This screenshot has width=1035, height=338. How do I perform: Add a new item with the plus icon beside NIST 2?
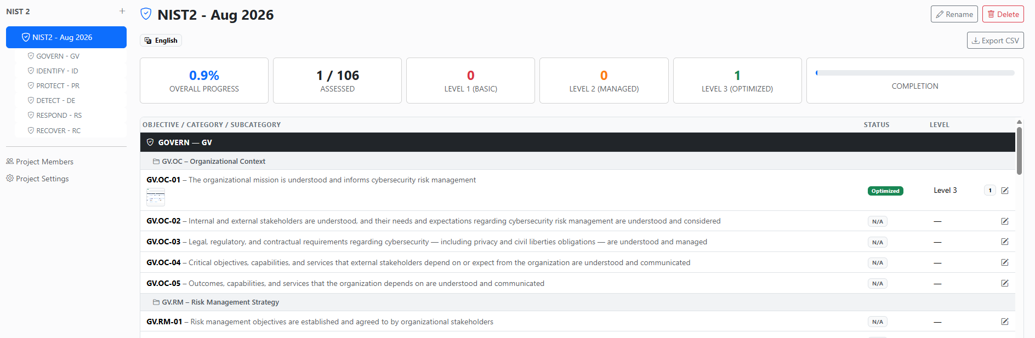(122, 11)
